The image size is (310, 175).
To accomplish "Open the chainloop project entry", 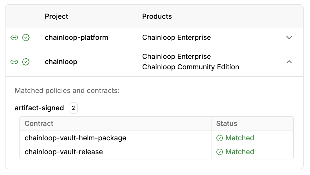I will (x=61, y=62).
